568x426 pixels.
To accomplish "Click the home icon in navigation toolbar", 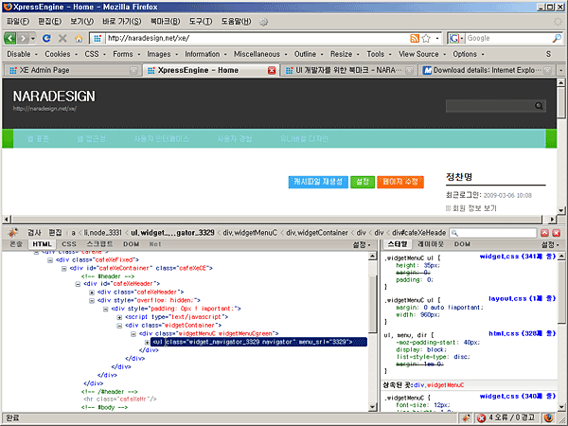I will [x=80, y=38].
